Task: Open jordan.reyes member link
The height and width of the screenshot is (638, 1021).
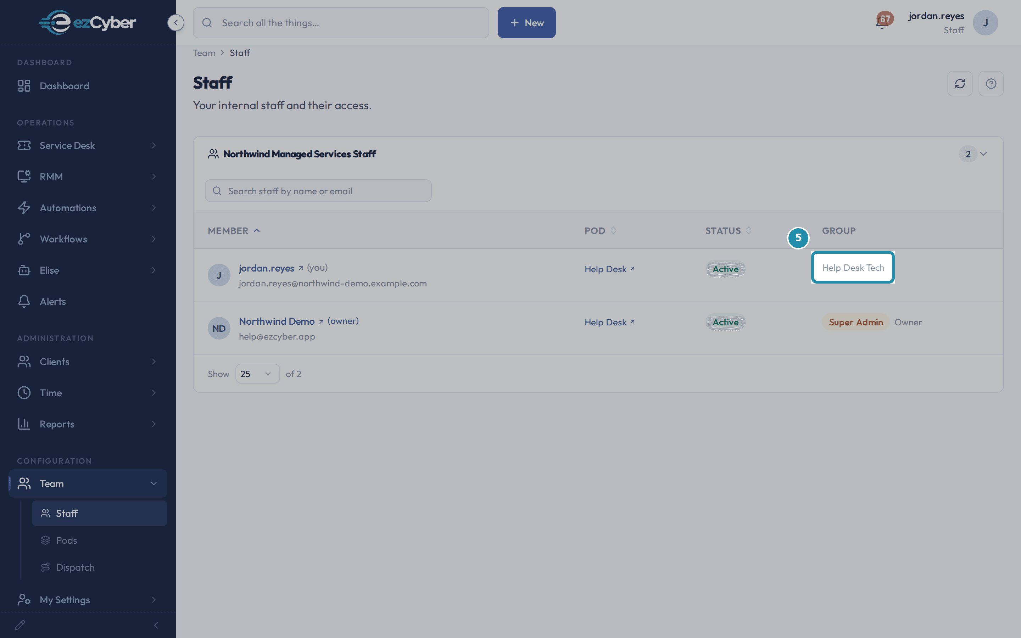Action: pos(266,268)
